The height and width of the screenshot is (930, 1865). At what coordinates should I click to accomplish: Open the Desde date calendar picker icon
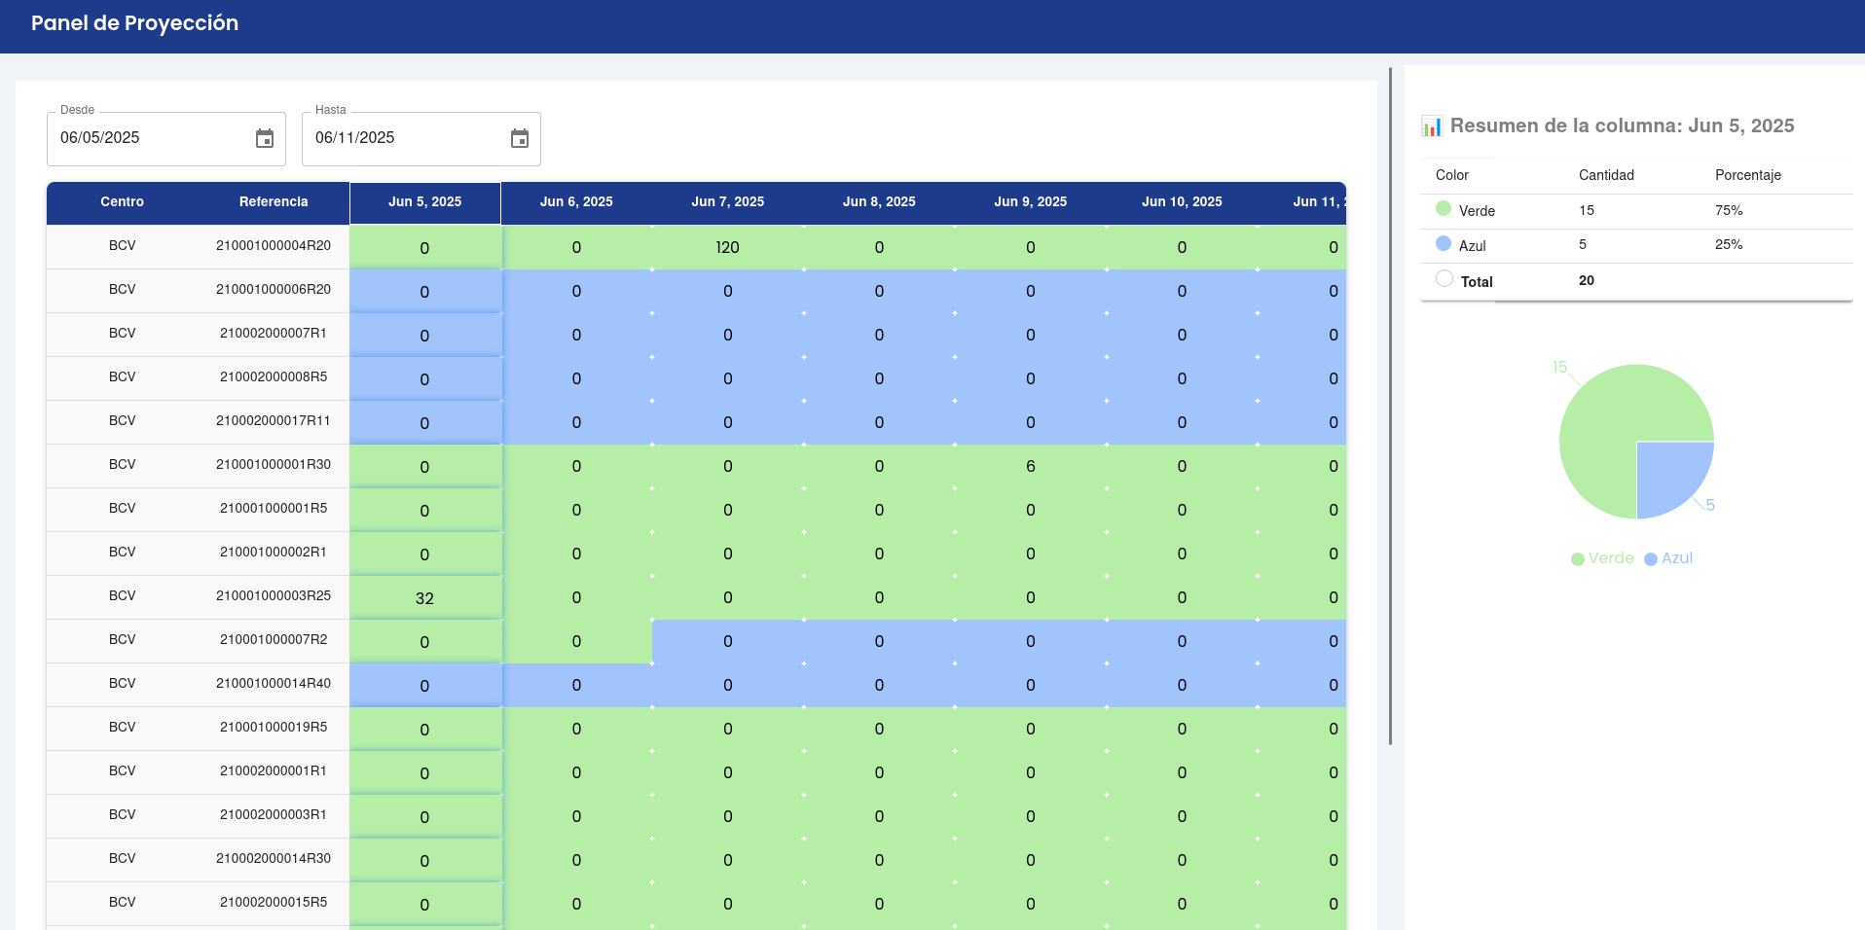[x=265, y=139]
